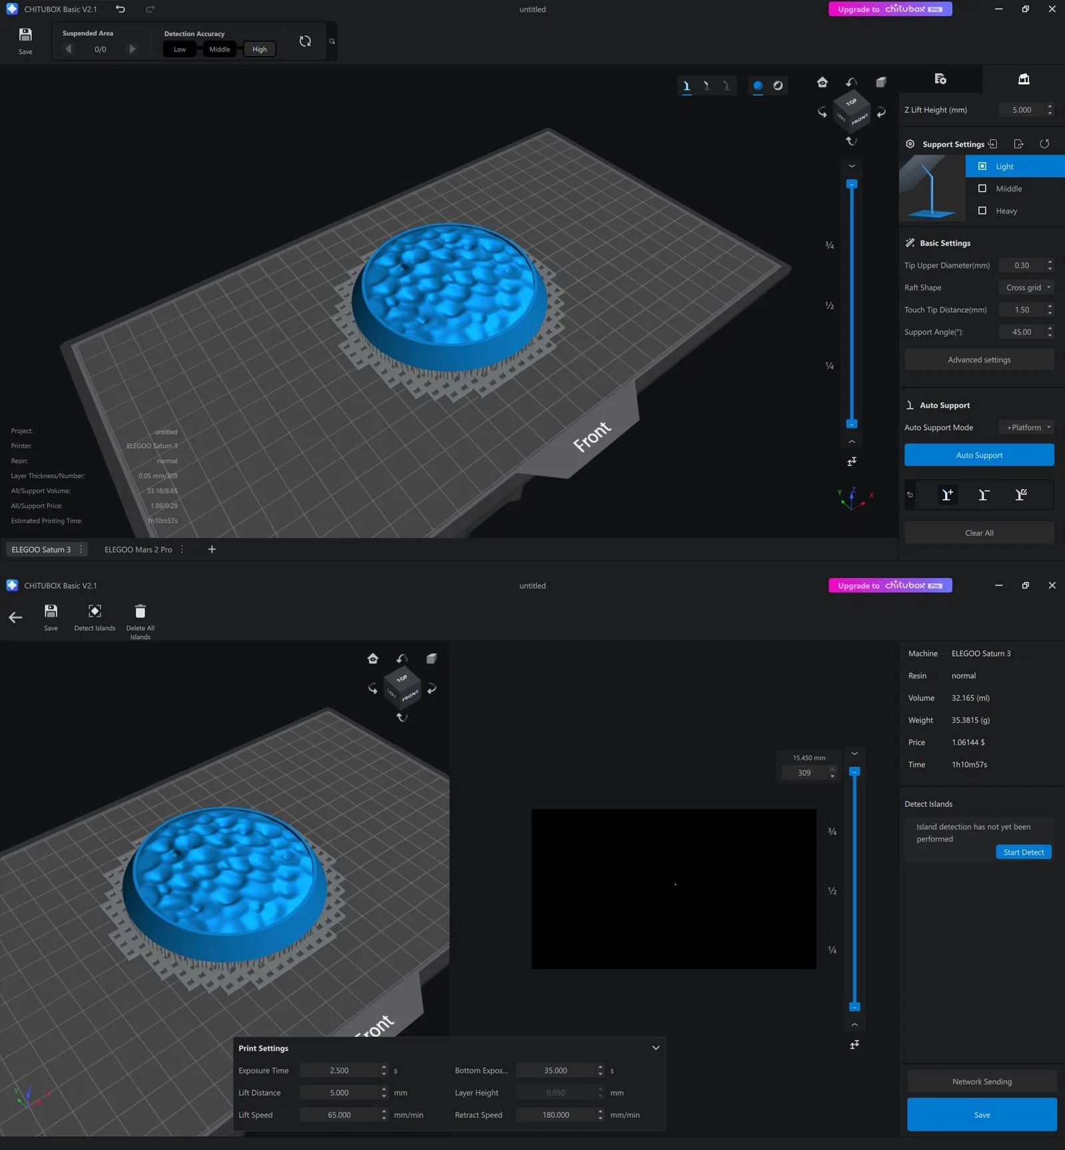The width and height of the screenshot is (1065, 1150).
Task: Click the blue Auto Support button
Action: point(979,455)
